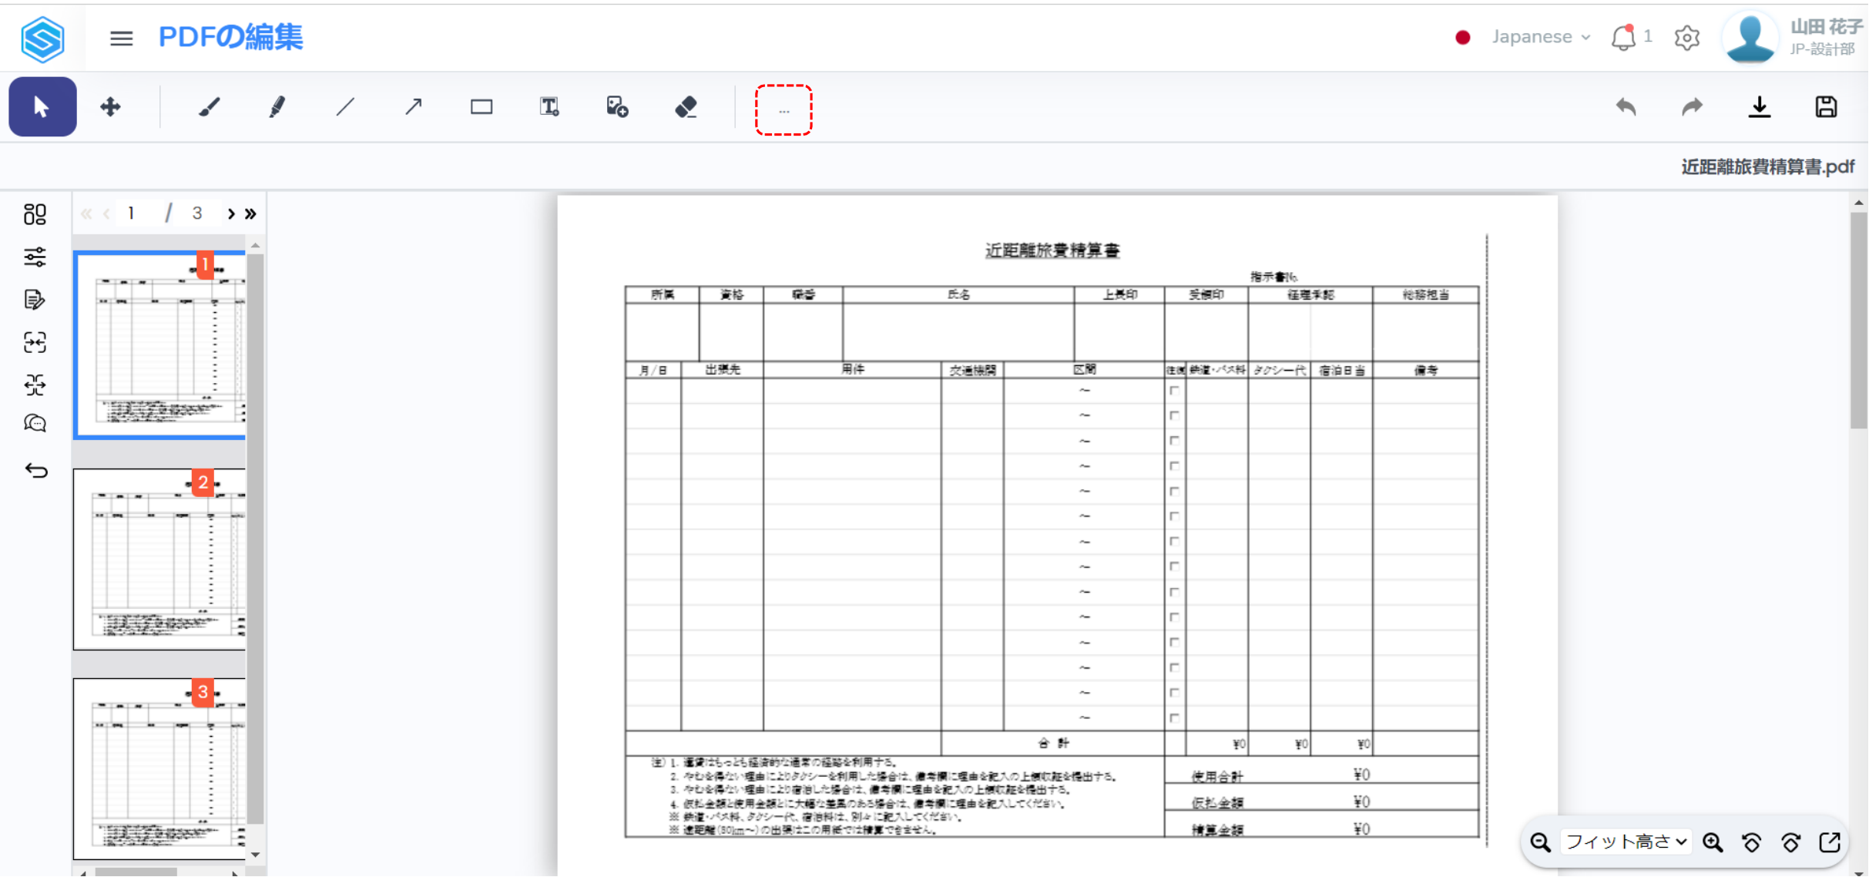
Task: Expand the フィット高さ zoom dropdown
Action: pyautogui.click(x=1626, y=842)
